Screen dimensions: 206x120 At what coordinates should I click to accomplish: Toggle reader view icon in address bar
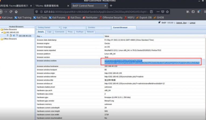pos(151,12)
